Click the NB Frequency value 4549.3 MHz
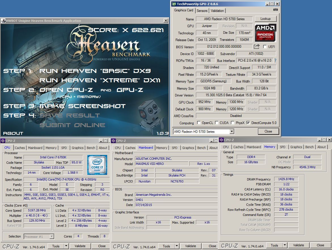 pyautogui.click(x=307, y=167)
